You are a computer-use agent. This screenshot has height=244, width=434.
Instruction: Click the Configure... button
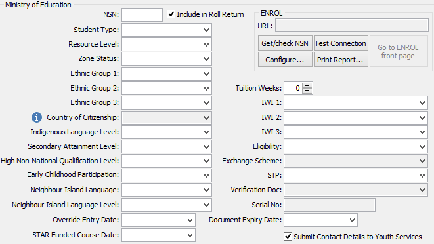coord(285,60)
